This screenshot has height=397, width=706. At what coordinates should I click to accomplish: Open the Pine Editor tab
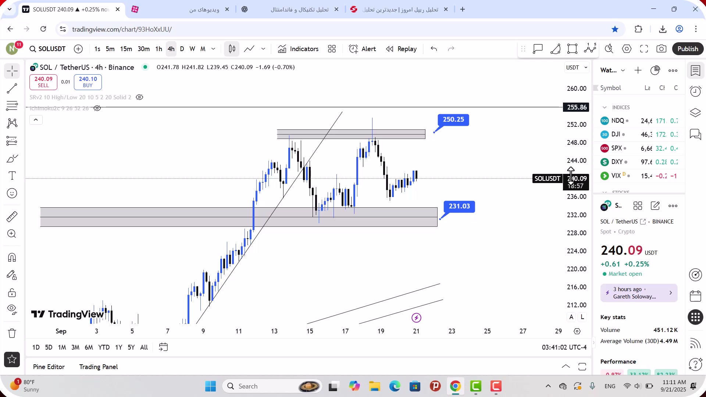49,367
